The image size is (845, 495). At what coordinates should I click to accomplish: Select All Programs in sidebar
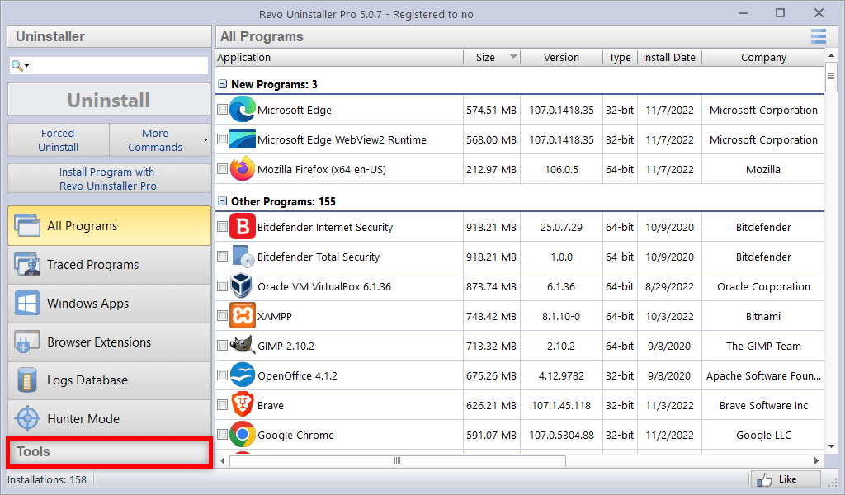(x=109, y=225)
